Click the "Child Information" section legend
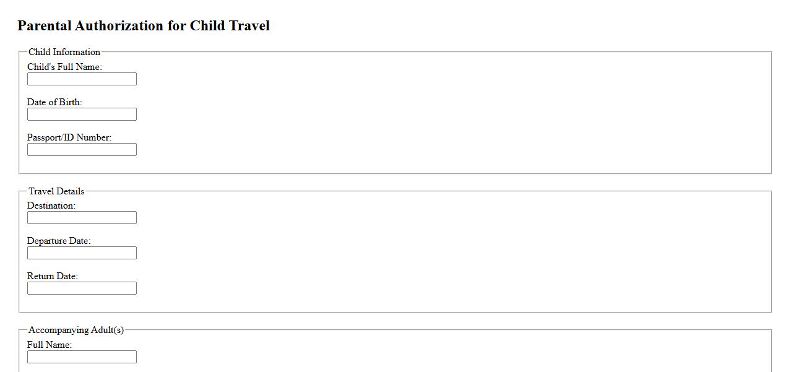The image size is (791, 372). point(64,52)
